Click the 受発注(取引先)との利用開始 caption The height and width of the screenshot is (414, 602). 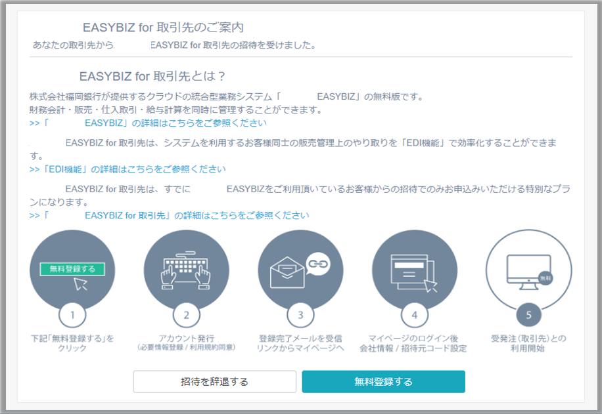pyautogui.click(x=528, y=343)
